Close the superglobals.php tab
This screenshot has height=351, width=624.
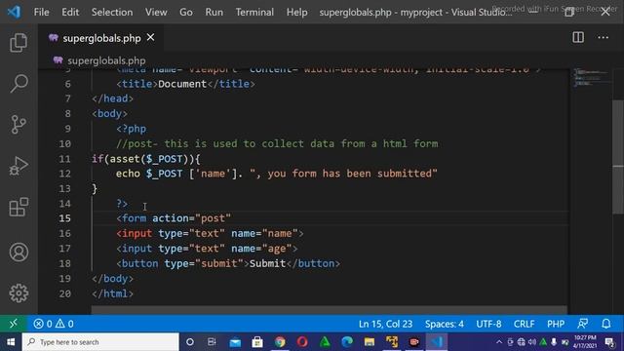coord(151,37)
